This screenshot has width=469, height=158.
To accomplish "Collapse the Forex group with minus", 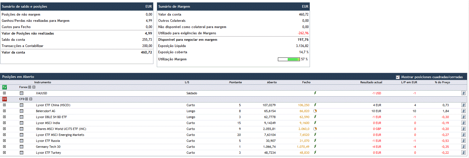I will click(x=34, y=87).
